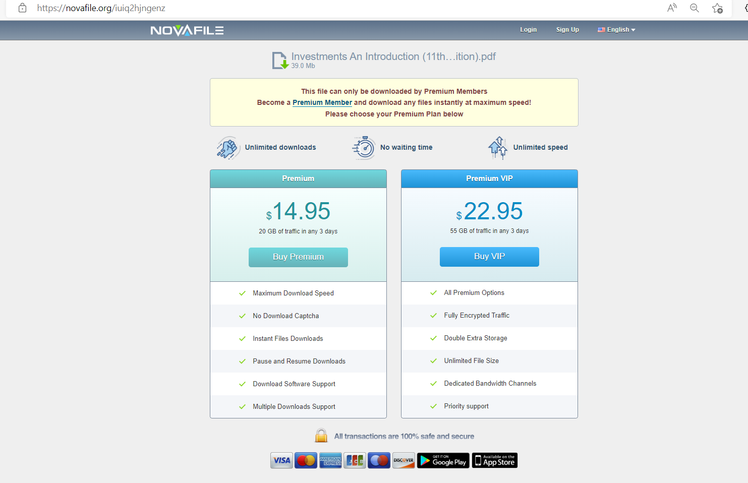The image size is (748, 483).
Task: Select the red-yellow MasterCard payment icon
Action: 306,460
